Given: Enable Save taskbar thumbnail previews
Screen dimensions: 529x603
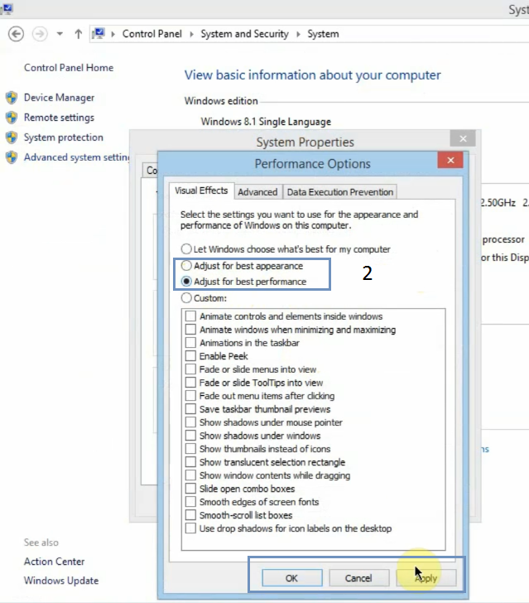Looking at the screenshot, I should pyautogui.click(x=190, y=409).
